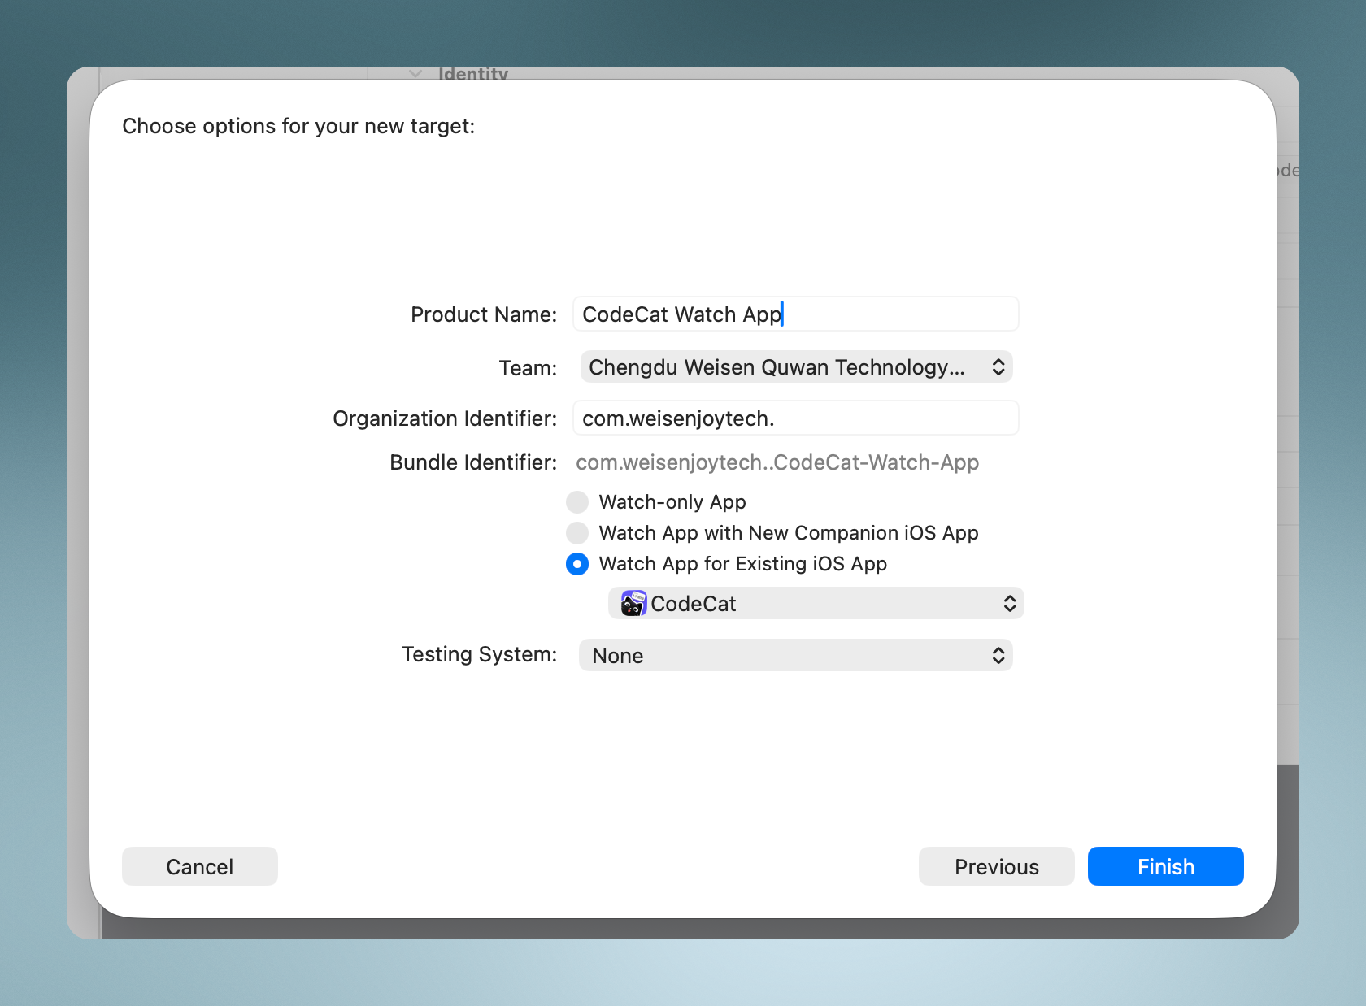Image resolution: width=1366 pixels, height=1006 pixels.
Task: Click the Team popup's up-down arrows
Action: pos(998,367)
